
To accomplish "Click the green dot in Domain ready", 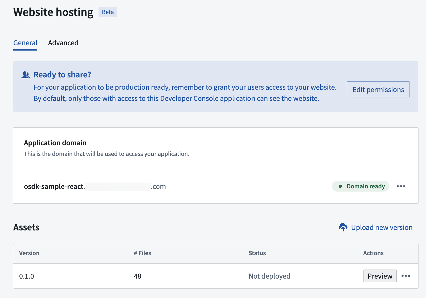I will tap(340, 186).
